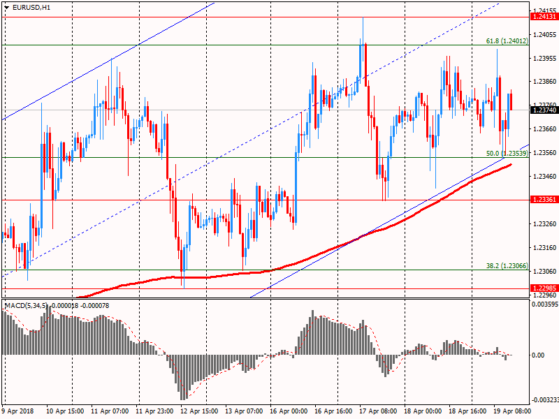Image resolution: width=559 pixels, height=419 pixels.
Task: Click the MACD value -0.000018 in the indicator header
Action: click(64, 306)
